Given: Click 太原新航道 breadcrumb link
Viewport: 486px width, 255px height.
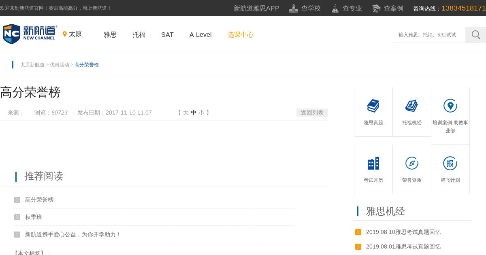Looking at the screenshot, I should [32, 65].
